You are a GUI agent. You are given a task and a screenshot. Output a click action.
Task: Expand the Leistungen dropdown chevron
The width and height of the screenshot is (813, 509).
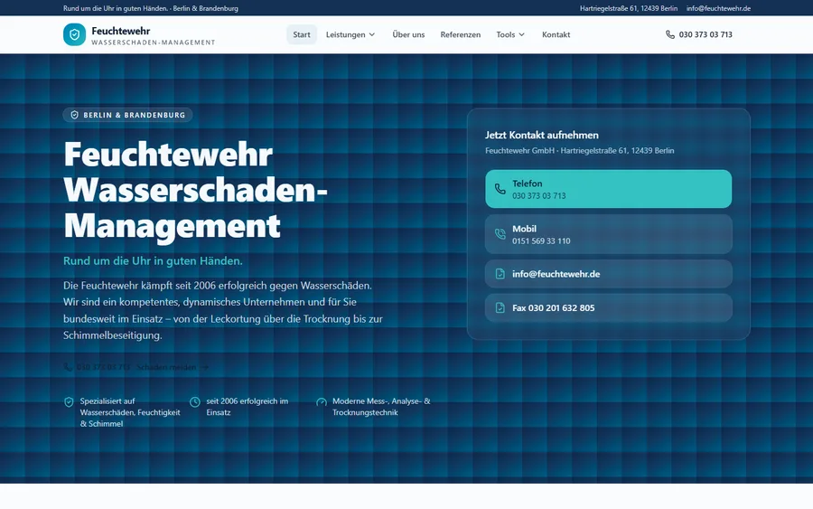pyautogui.click(x=372, y=34)
